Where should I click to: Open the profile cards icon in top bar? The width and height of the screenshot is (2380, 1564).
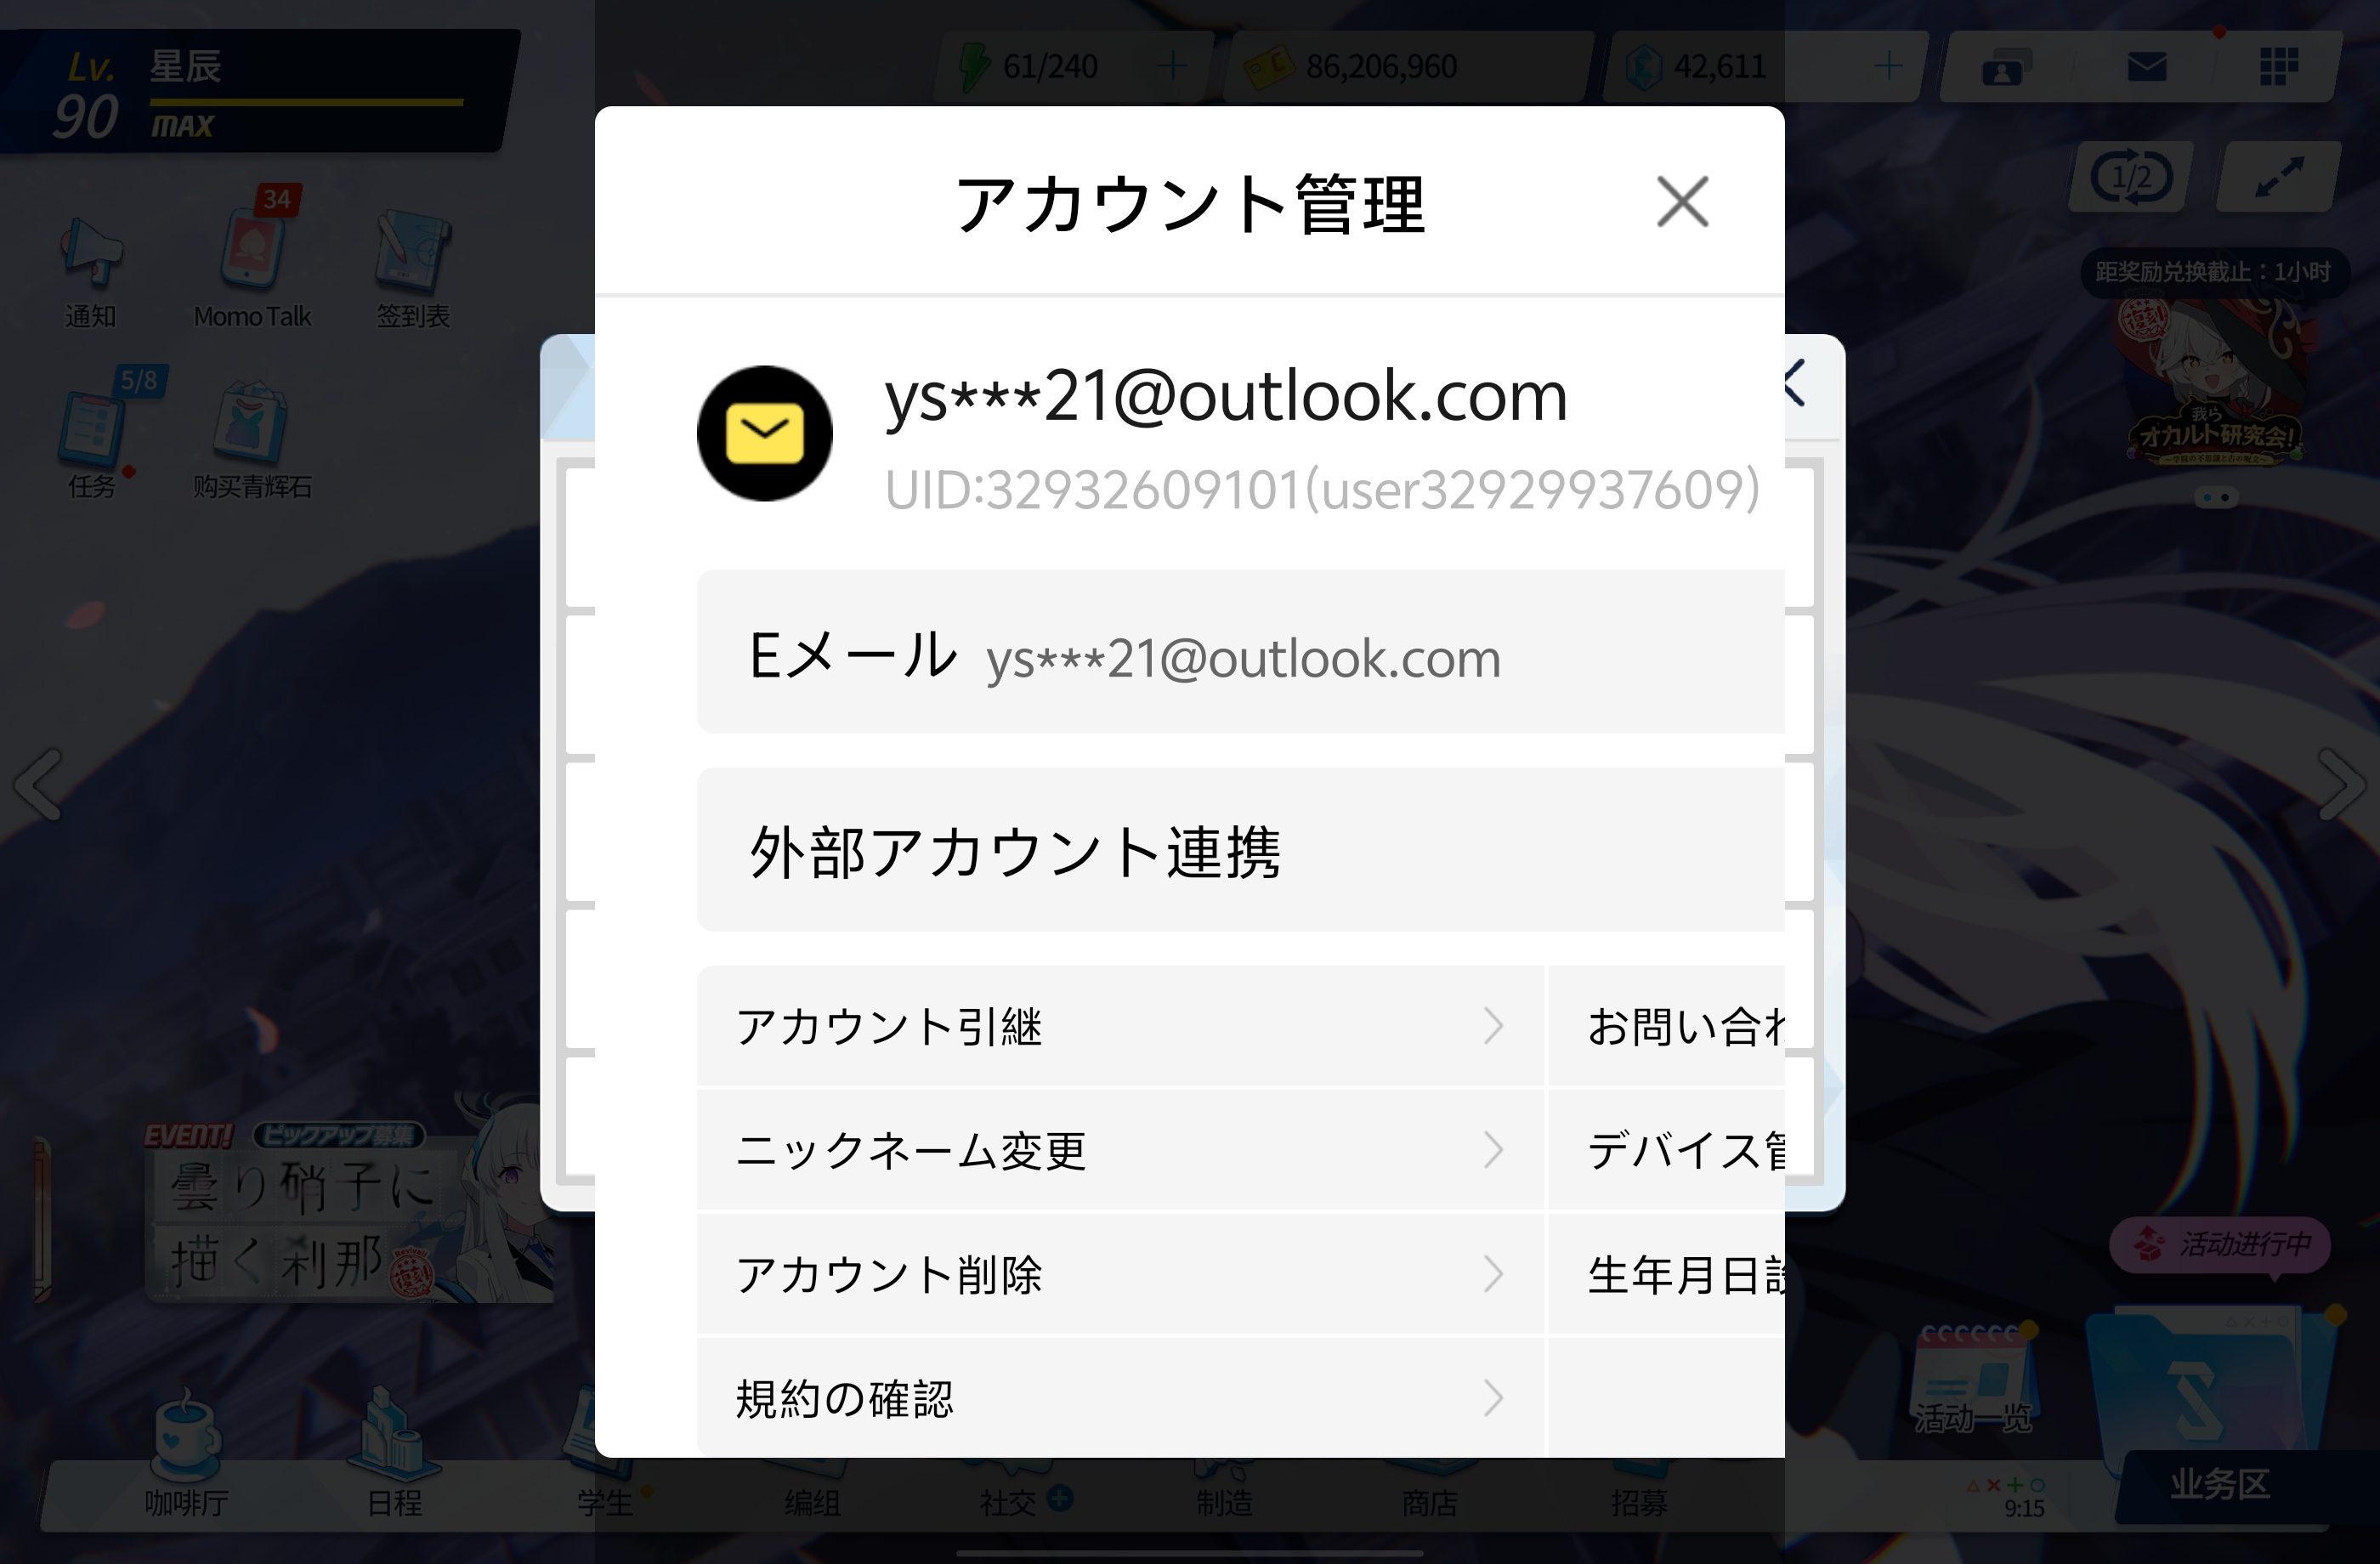(2005, 67)
